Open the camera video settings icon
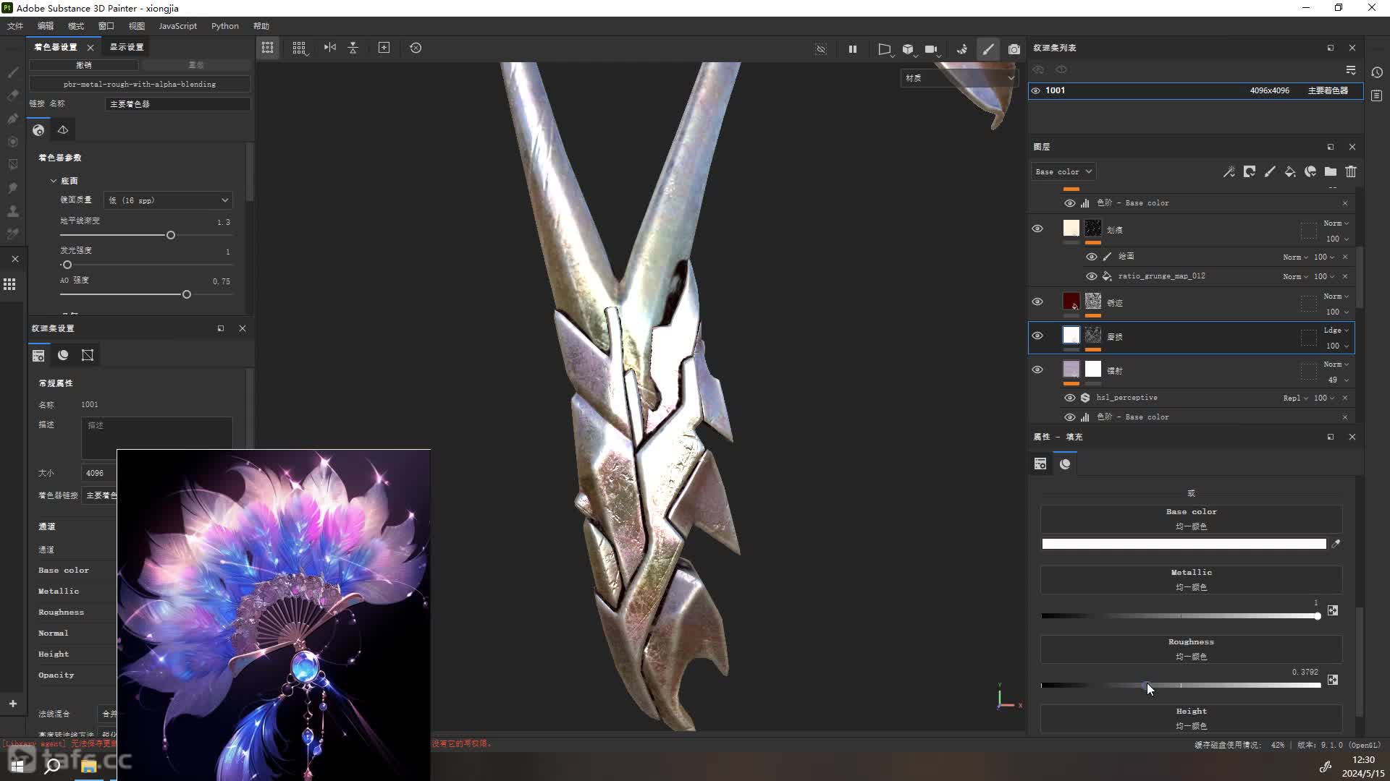 (931, 49)
